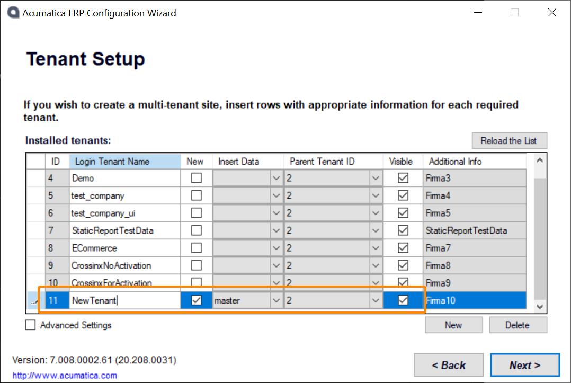Toggle Visible checkbox for Demo tenant
The width and height of the screenshot is (571, 383).
point(403,178)
